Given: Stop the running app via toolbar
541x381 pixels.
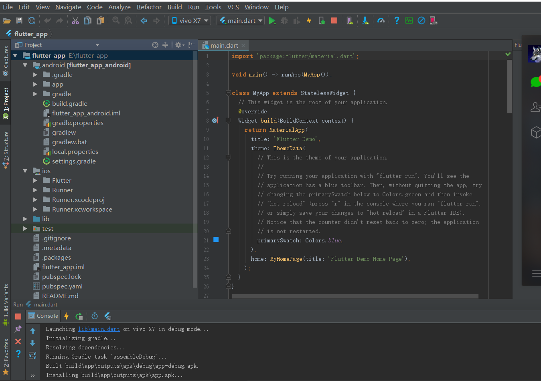Looking at the screenshot, I should [x=334, y=20].
